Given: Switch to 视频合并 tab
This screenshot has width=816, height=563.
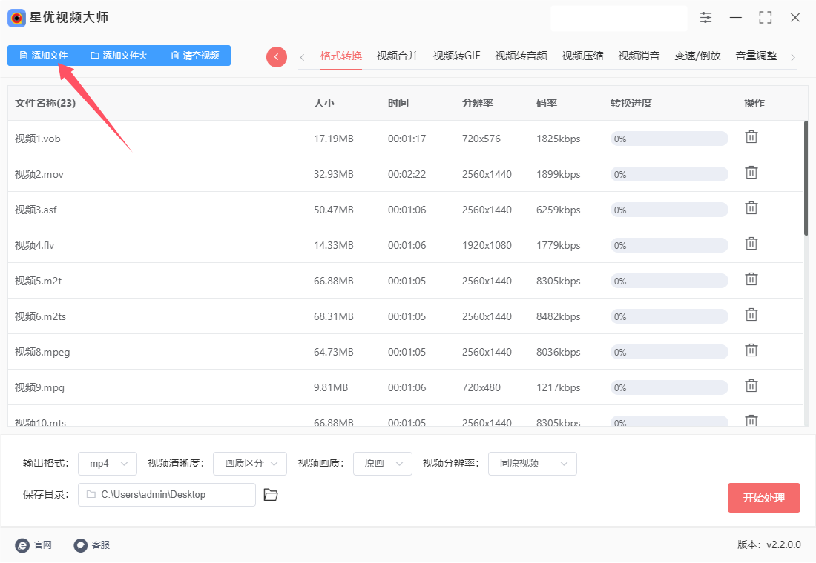Looking at the screenshot, I should click(397, 56).
